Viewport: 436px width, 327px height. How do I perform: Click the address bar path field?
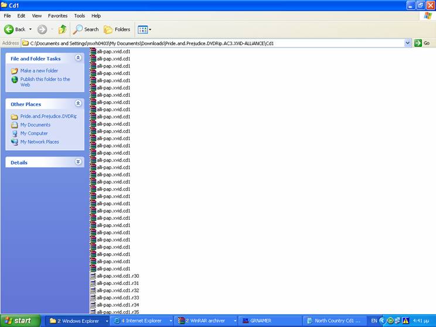click(213, 43)
